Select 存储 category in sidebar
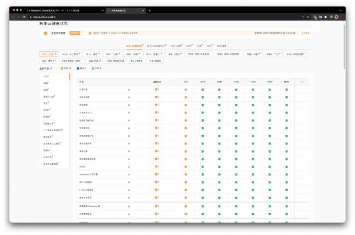The width and height of the screenshot is (355, 235). pos(46,90)
